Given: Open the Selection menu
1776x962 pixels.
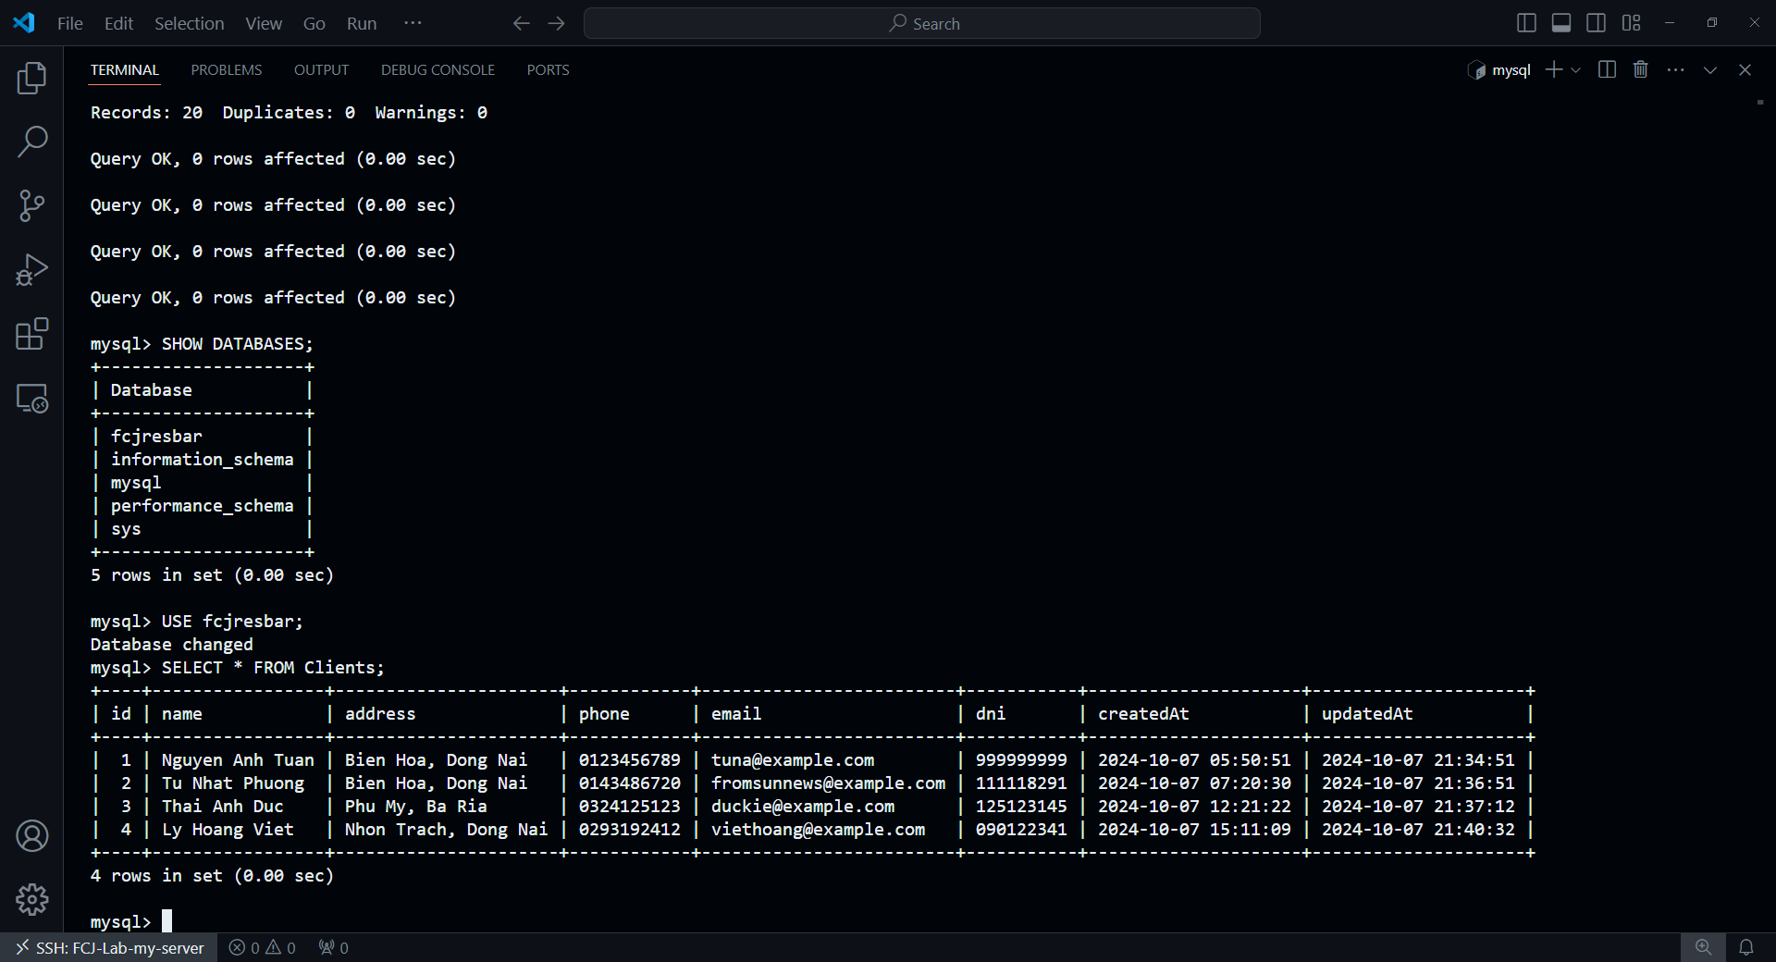Looking at the screenshot, I should tap(189, 23).
